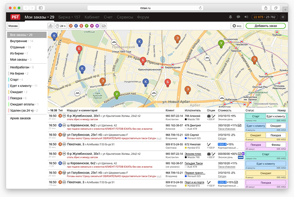Open the Москва city selector

pyautogui.click(x=13, y=26)
